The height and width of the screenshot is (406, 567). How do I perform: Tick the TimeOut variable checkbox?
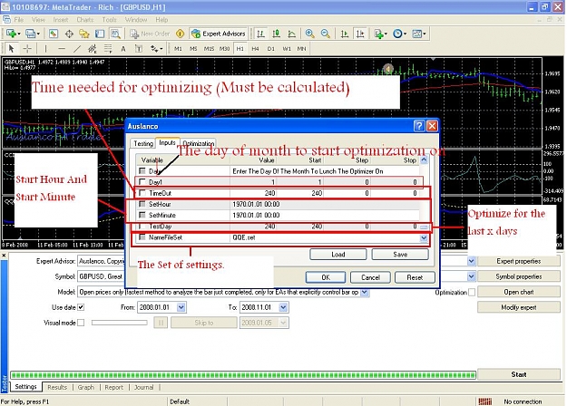pos(142,193)
